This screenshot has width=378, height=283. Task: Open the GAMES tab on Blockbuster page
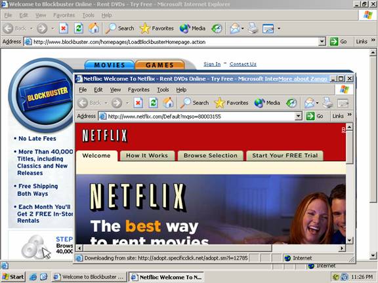pos(159,65)
